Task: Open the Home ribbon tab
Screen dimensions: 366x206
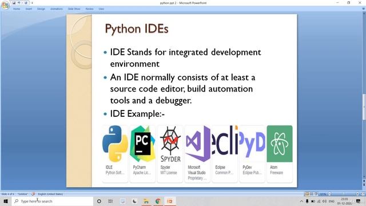Action: pyautogui.click(x=17, y=9)
